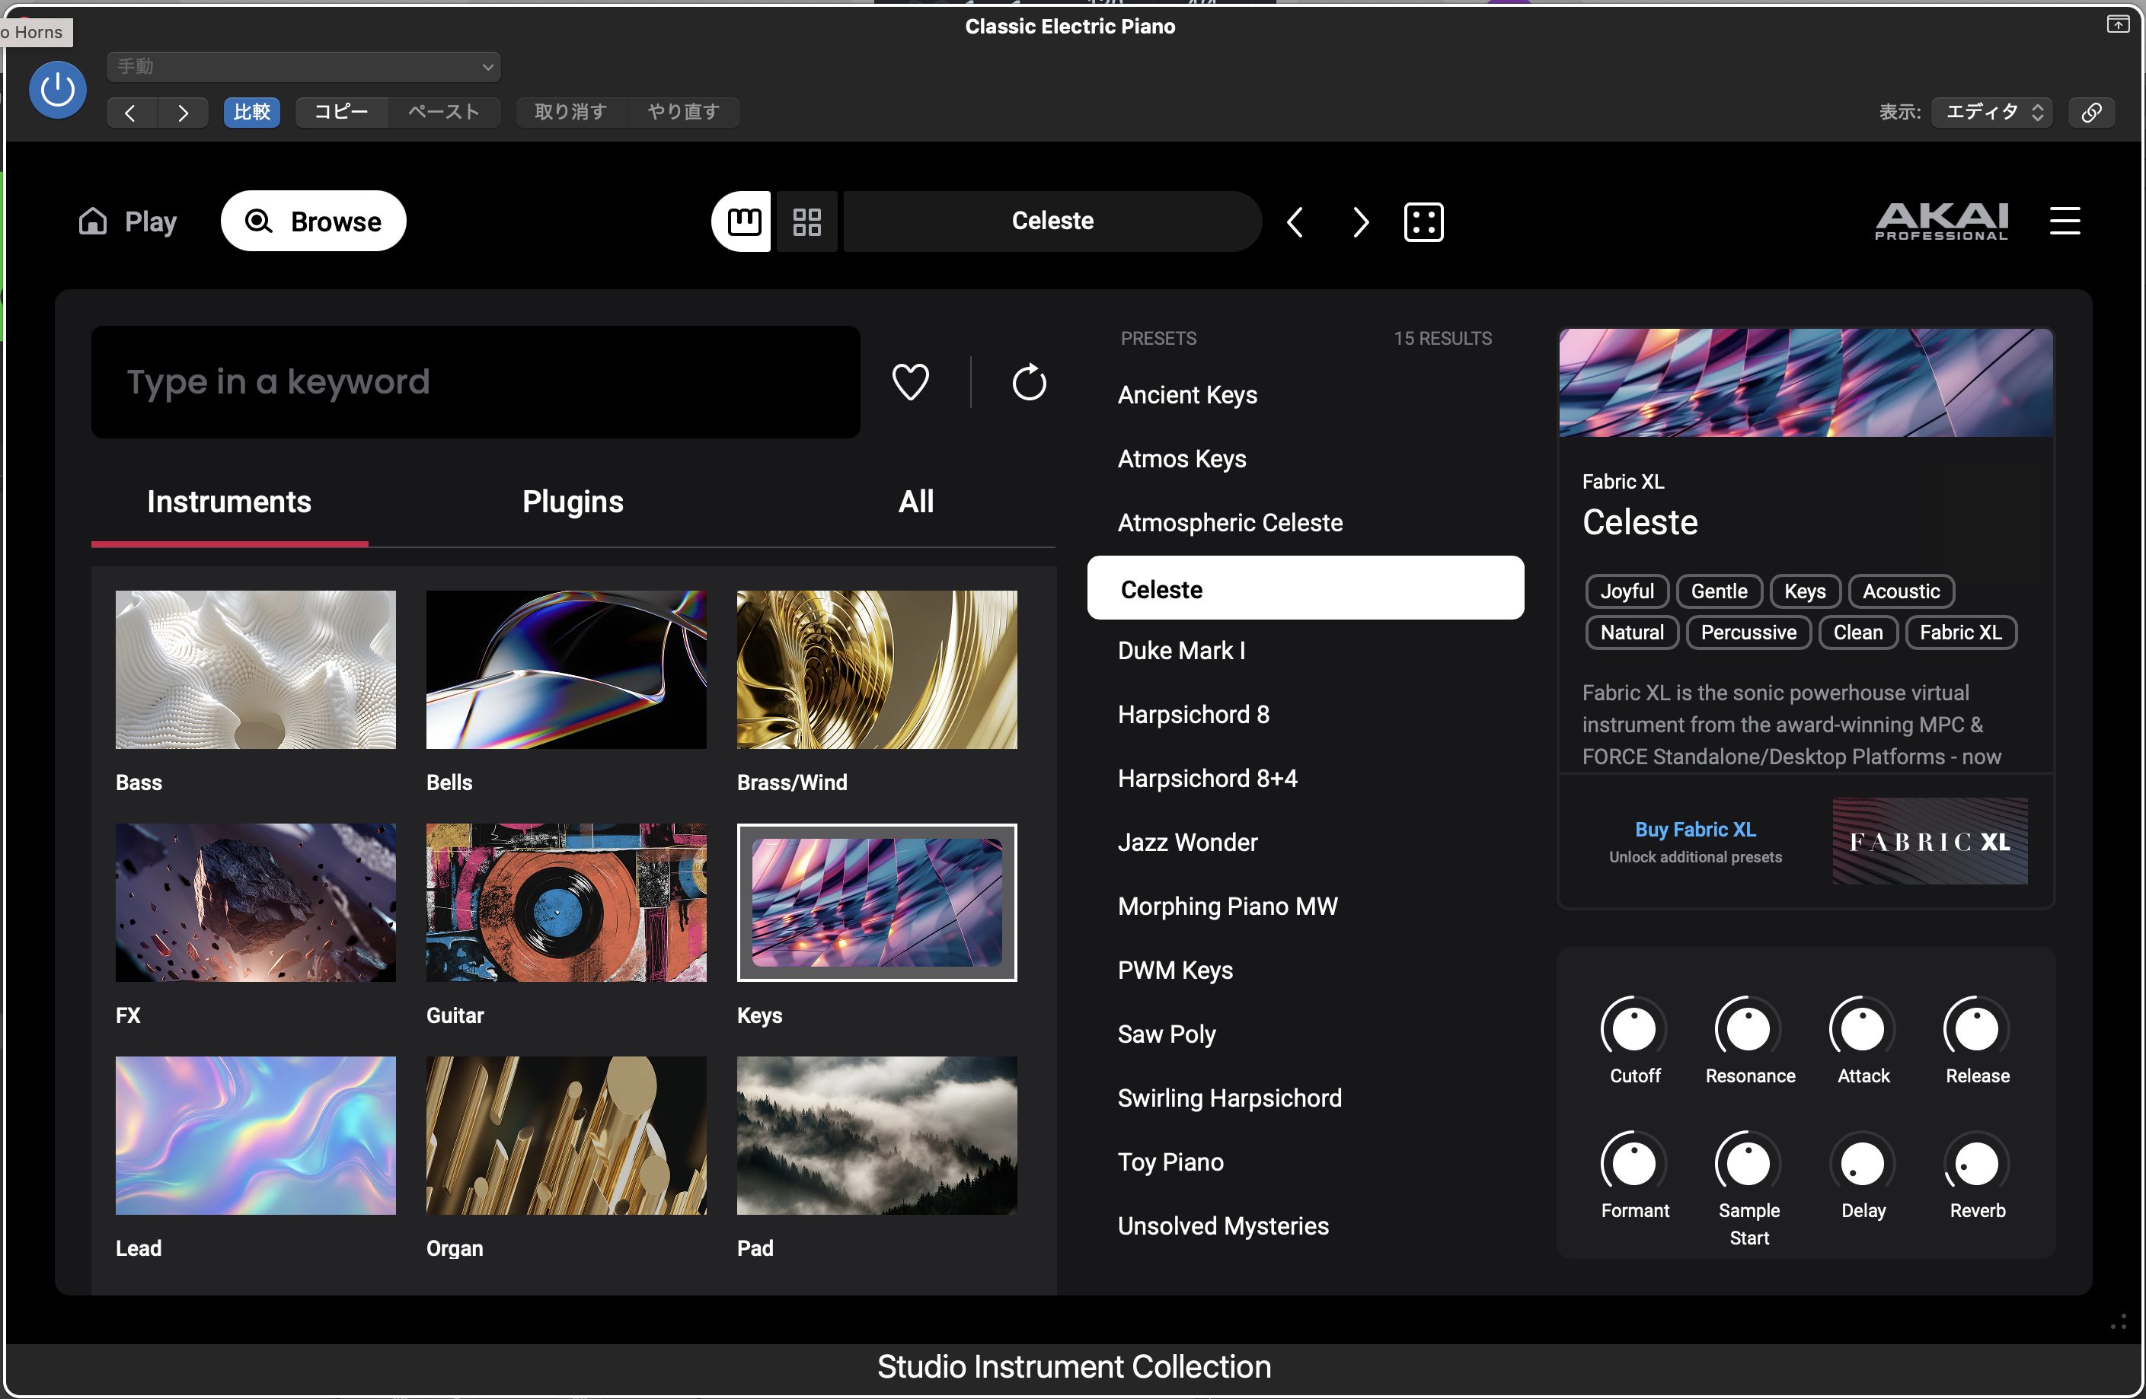2146x1399 pixels.
Task: Go to previous preset arrow
Action: pos(1295,221)
